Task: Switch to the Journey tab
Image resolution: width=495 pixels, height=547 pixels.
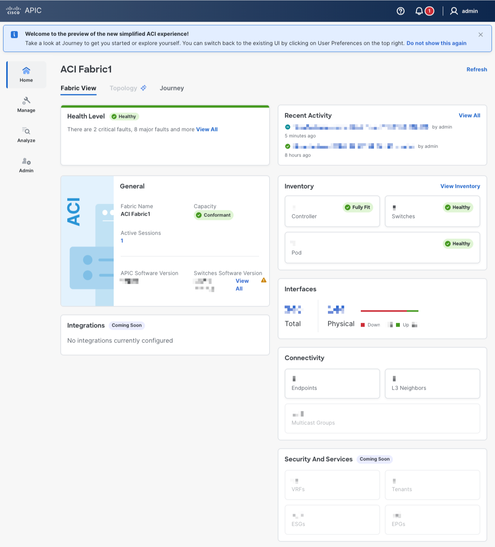Action: point(172,88)
